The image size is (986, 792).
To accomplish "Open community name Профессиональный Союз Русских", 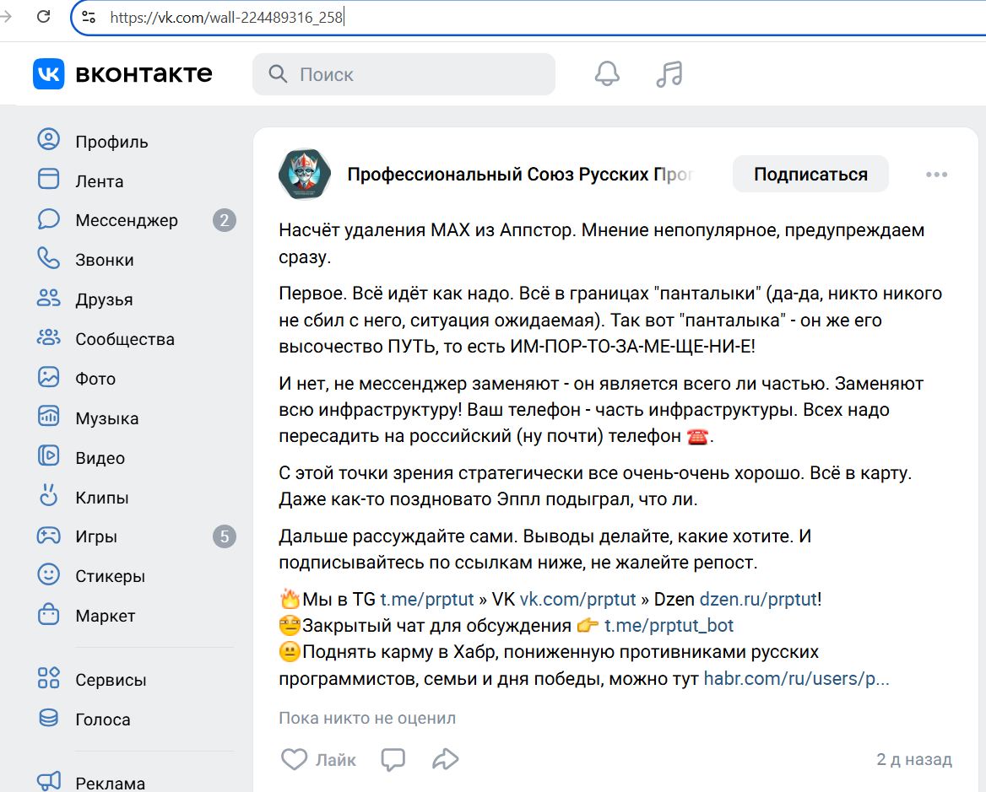I will click(519, 174).
